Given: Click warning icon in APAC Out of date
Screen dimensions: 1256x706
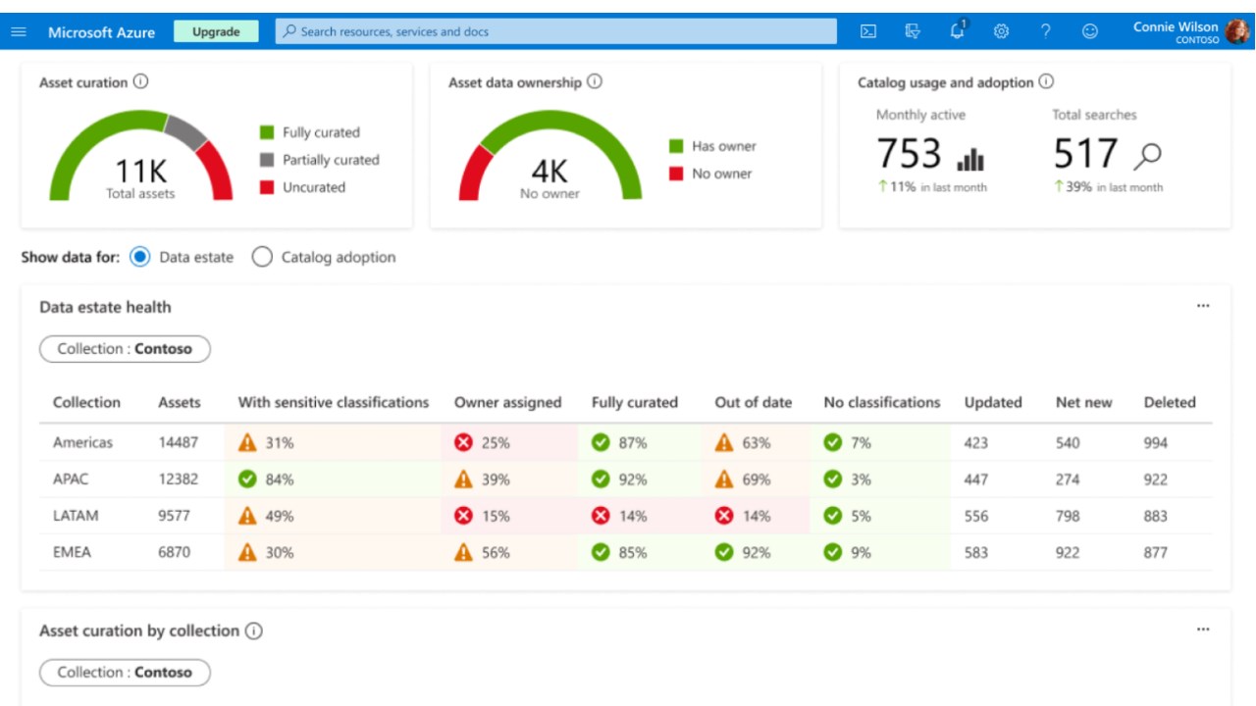Looking at the screenshot, I should (x=724, y=479).
